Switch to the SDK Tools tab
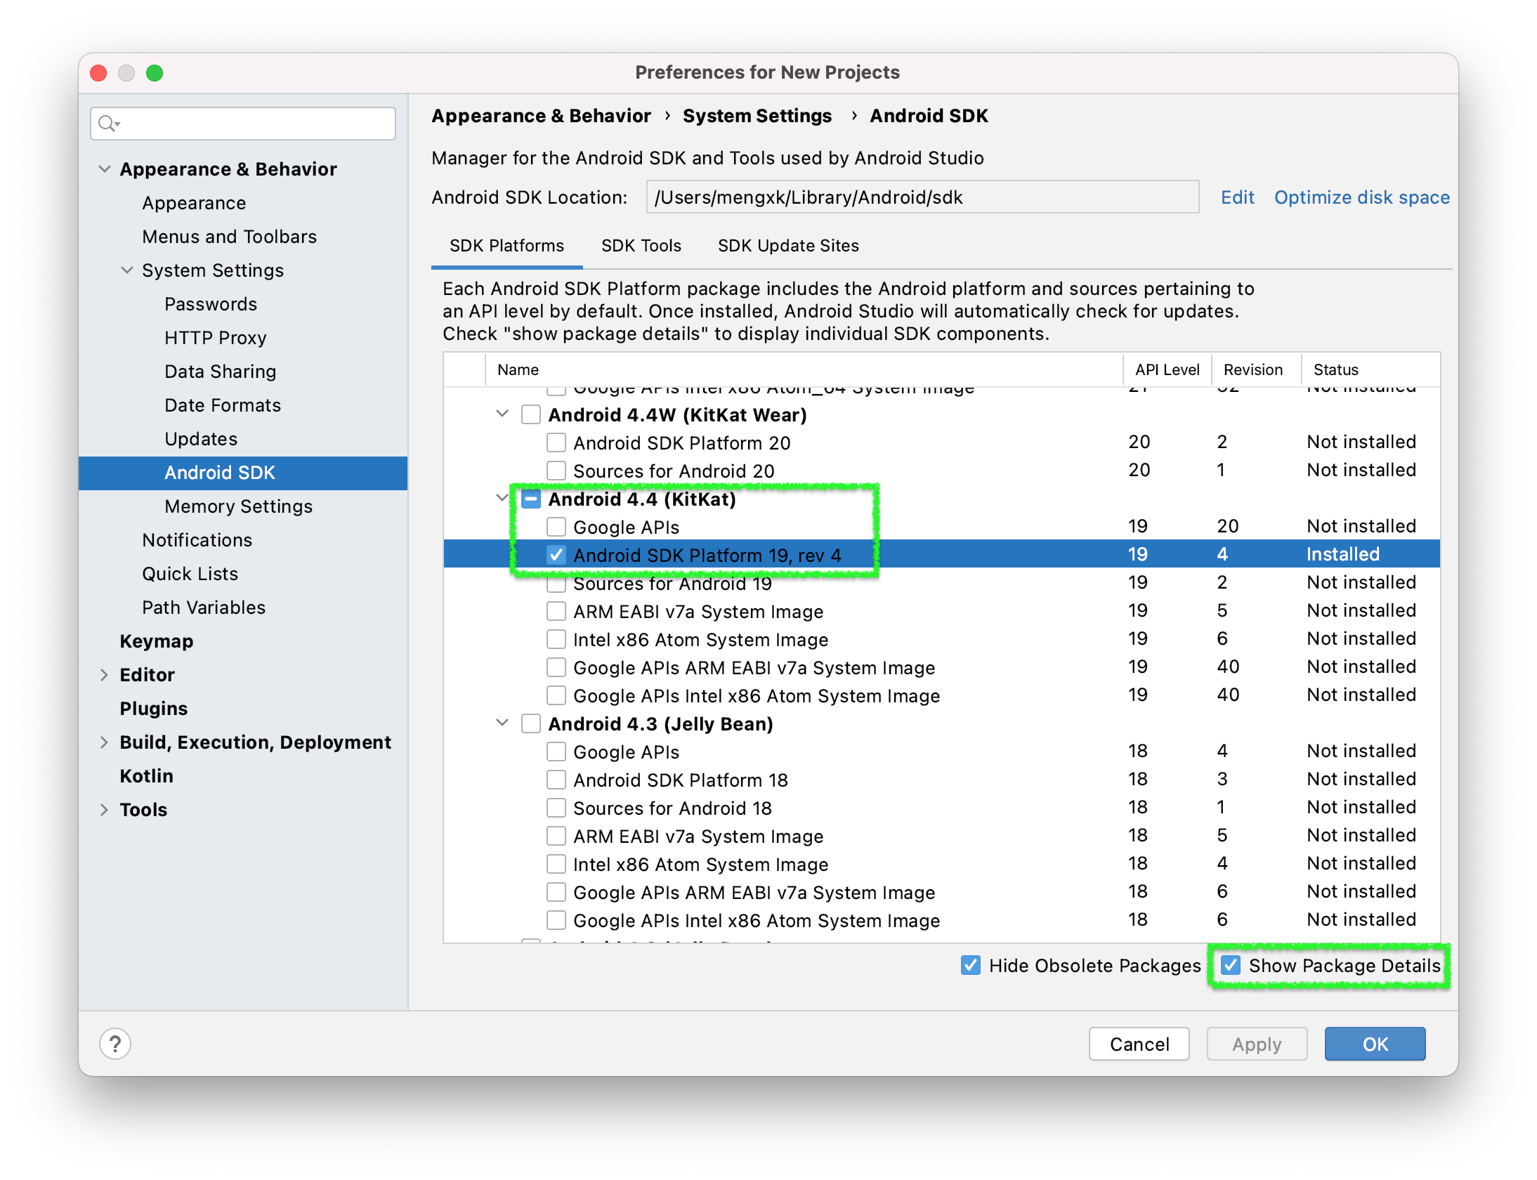 (641, 246)
